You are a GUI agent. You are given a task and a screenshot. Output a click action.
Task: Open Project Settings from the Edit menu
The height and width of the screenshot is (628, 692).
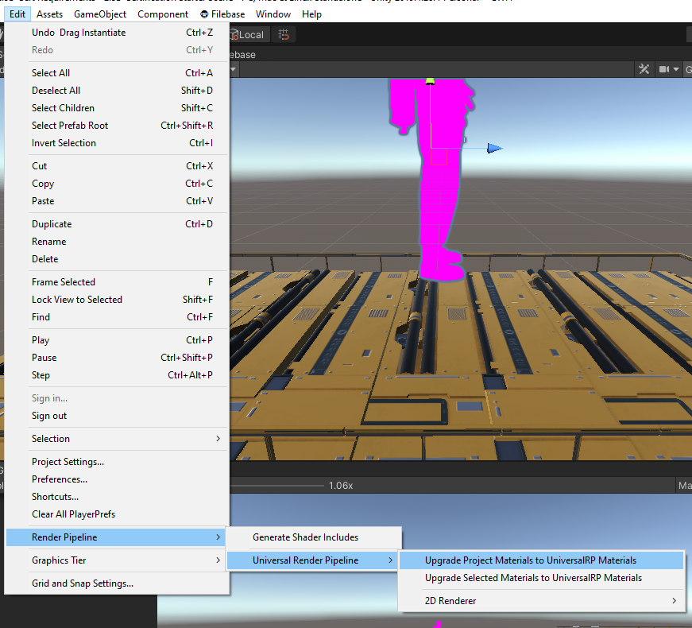[66, 462]
